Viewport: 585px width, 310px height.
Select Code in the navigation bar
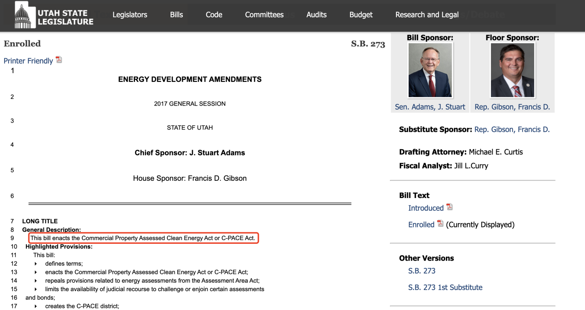point(214,15)
